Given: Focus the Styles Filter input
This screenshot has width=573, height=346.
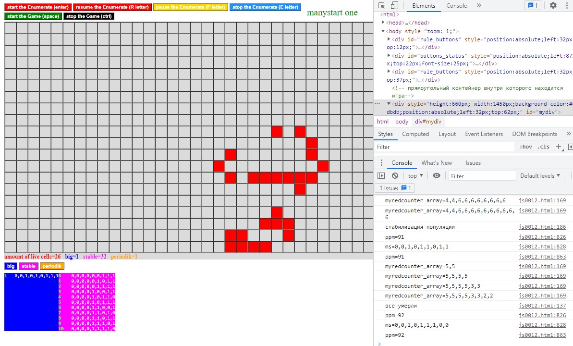Looking at the screenshot, I should 445,147.
